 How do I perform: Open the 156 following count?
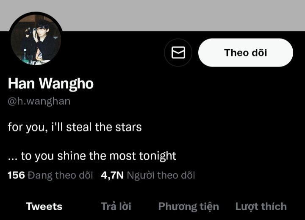click(17, 175)
